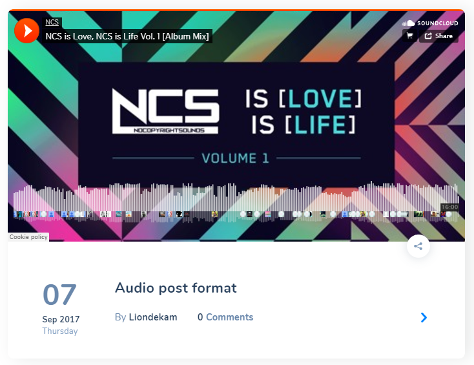Click the pink gradient comment avatar
The width and height of the screenshot is (474, 365).
click(x=268, y=214)
